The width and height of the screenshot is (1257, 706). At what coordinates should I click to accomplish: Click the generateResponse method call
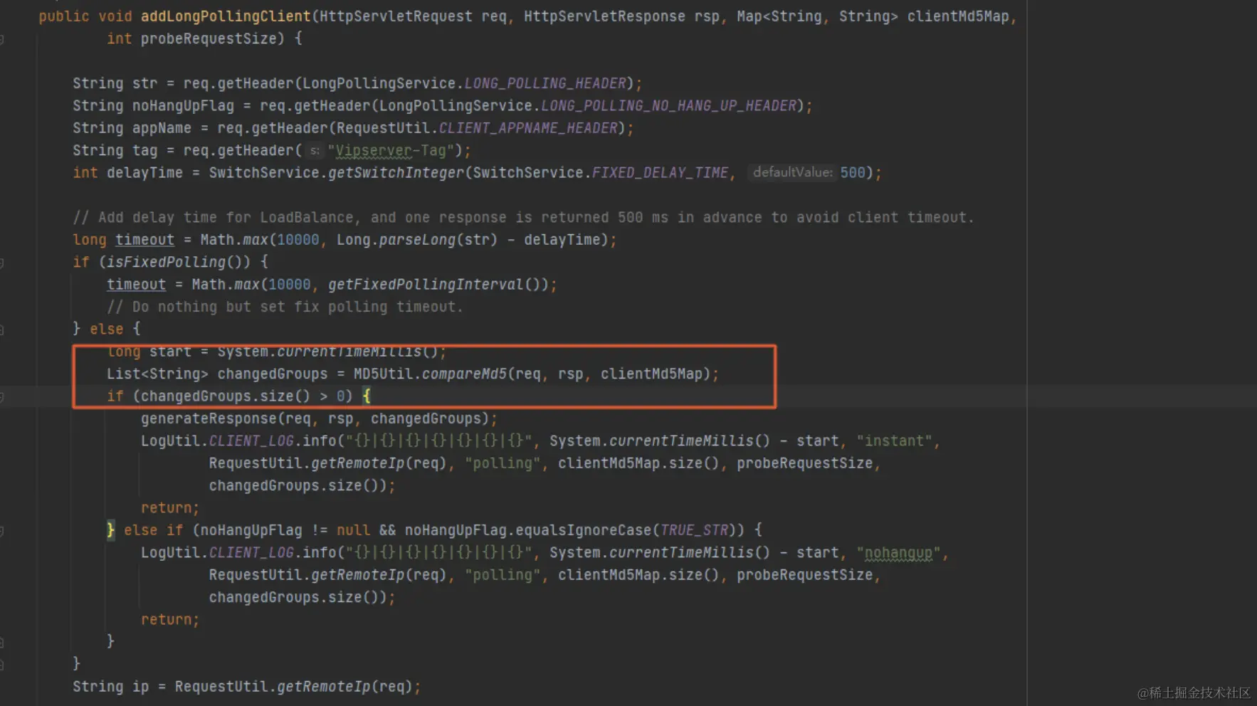coord(209,419)
